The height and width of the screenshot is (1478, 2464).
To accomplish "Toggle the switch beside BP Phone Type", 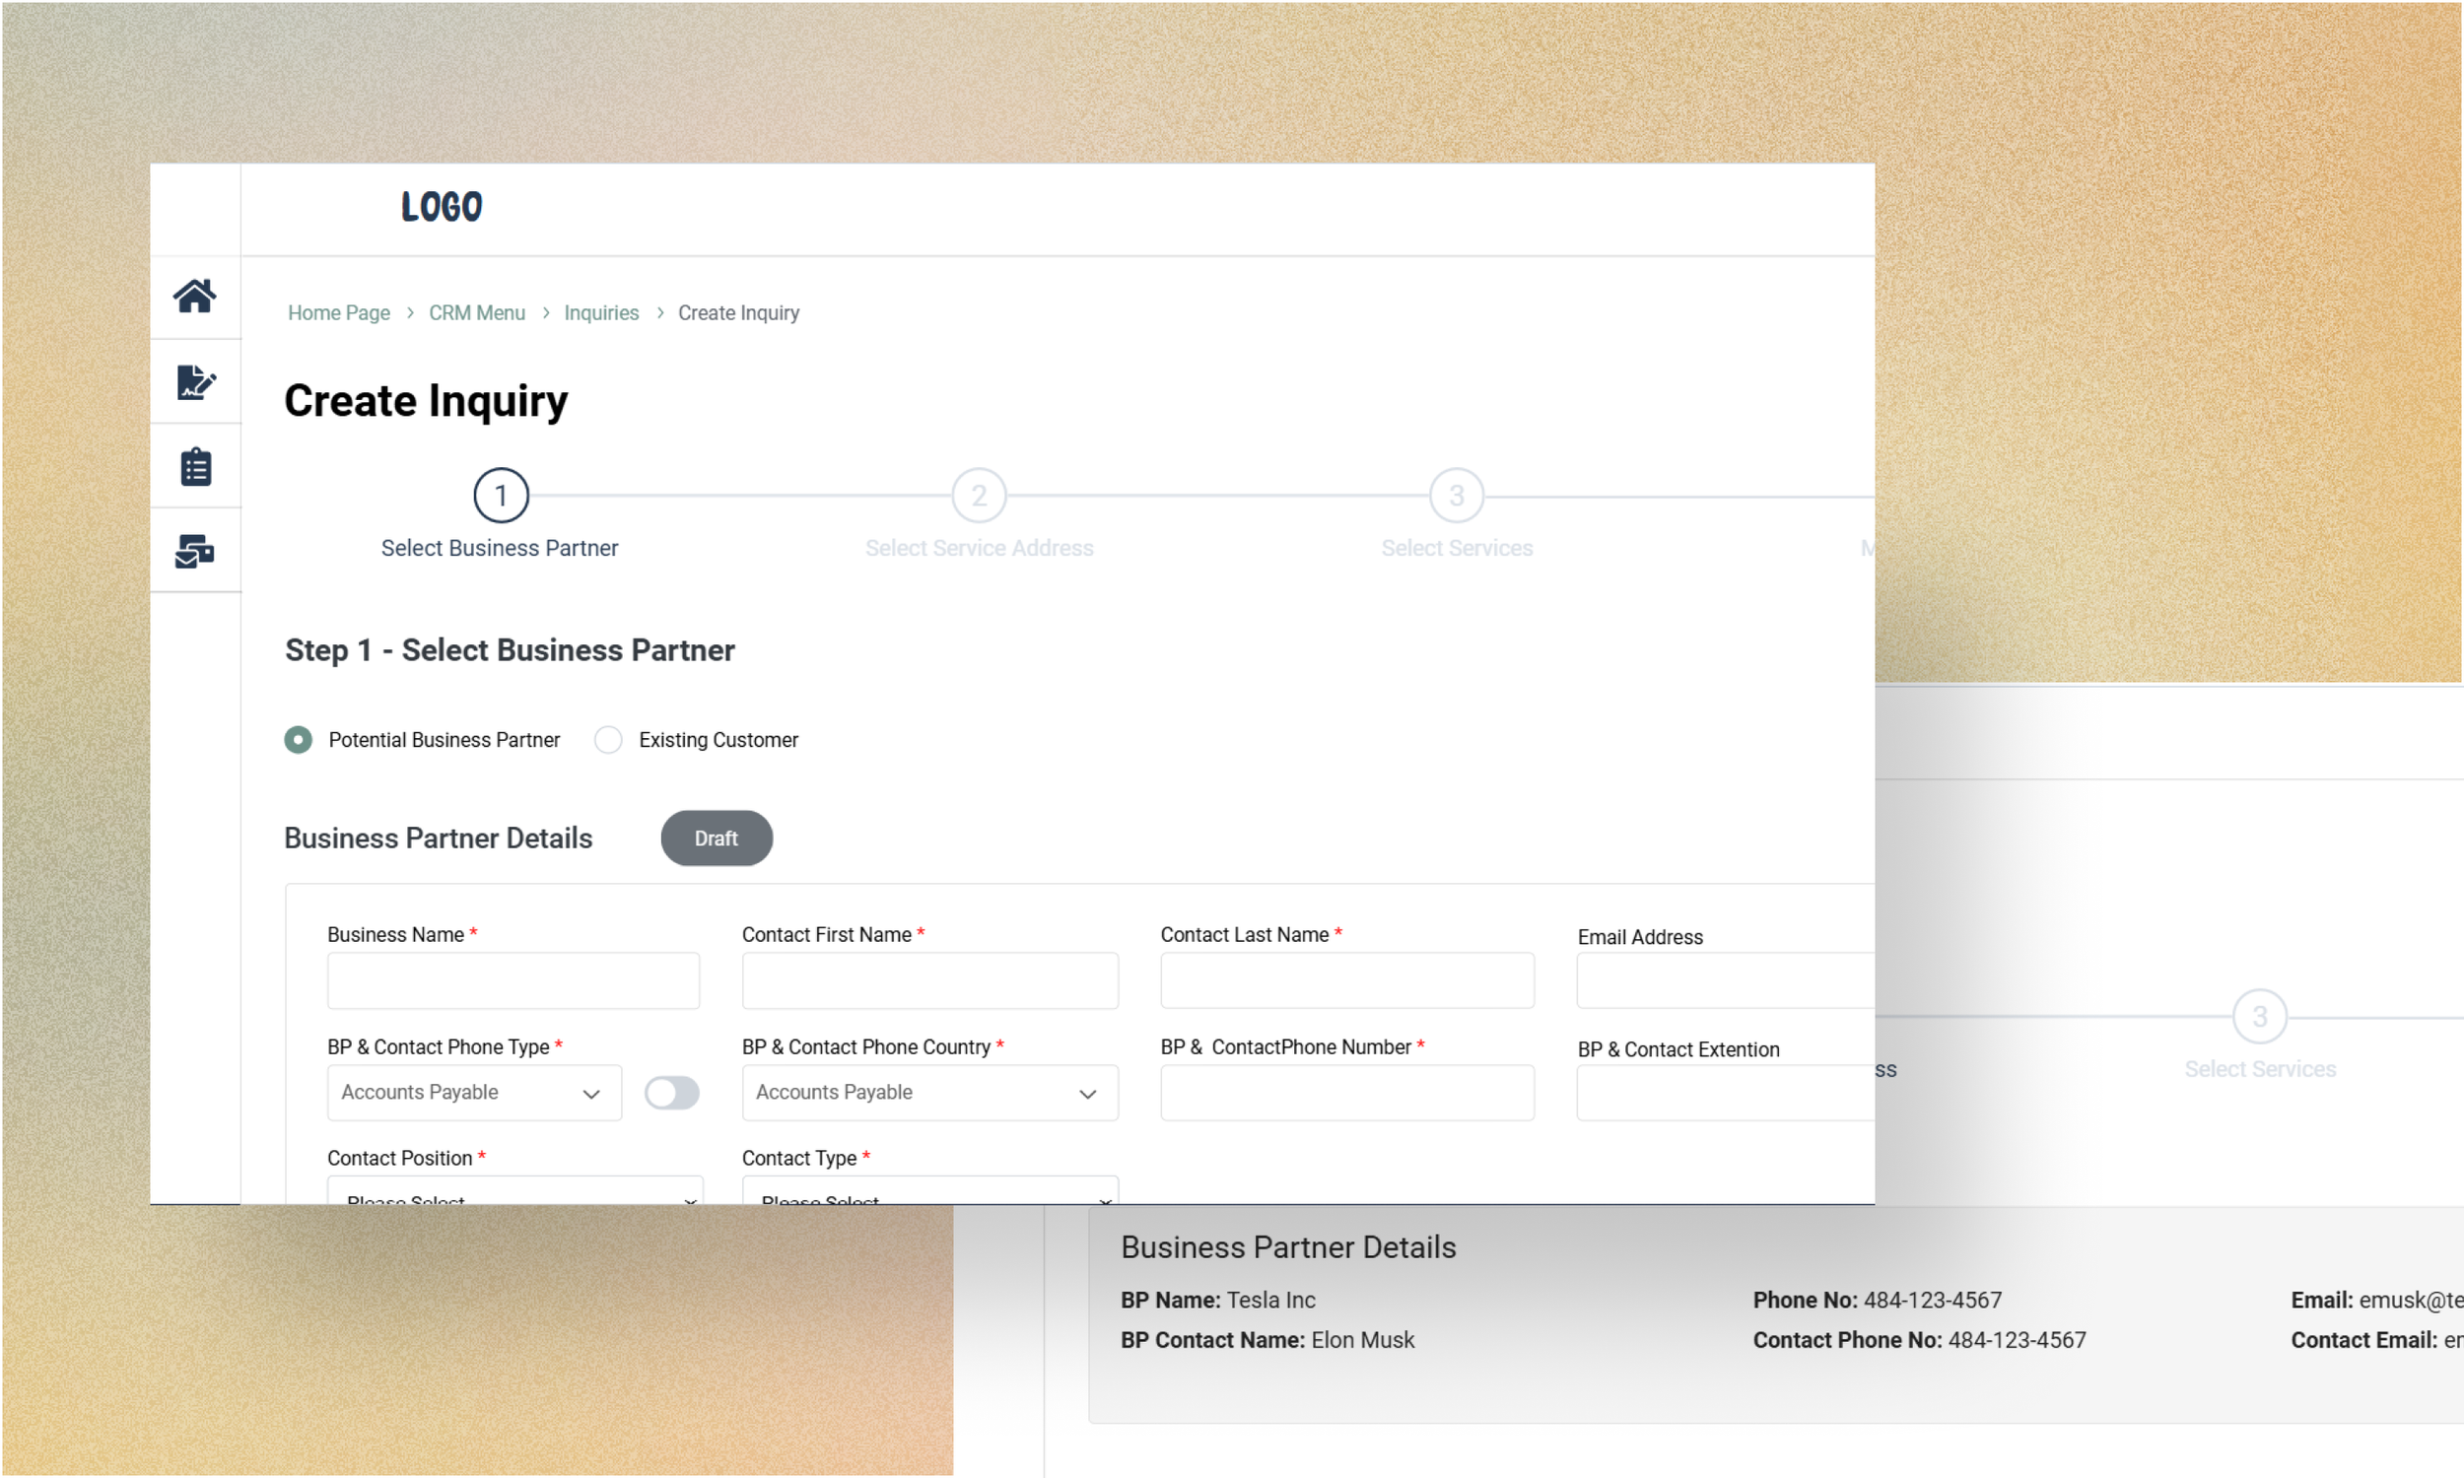I will (671, 1093).
